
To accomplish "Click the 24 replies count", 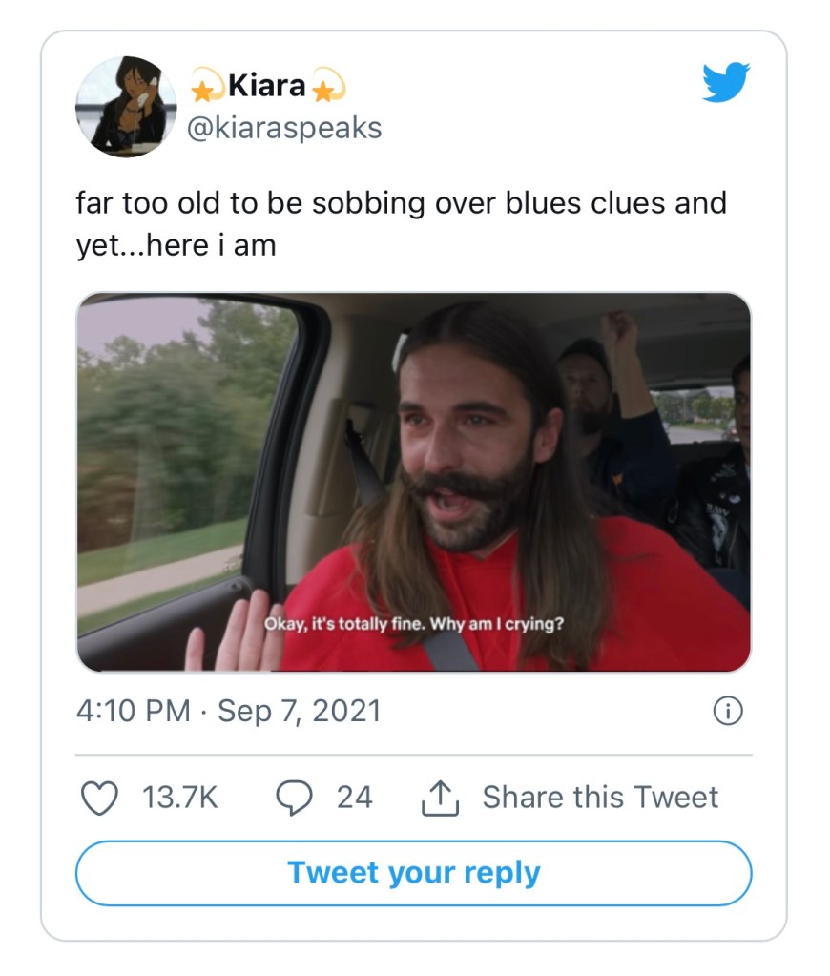I will click(354, 798).
